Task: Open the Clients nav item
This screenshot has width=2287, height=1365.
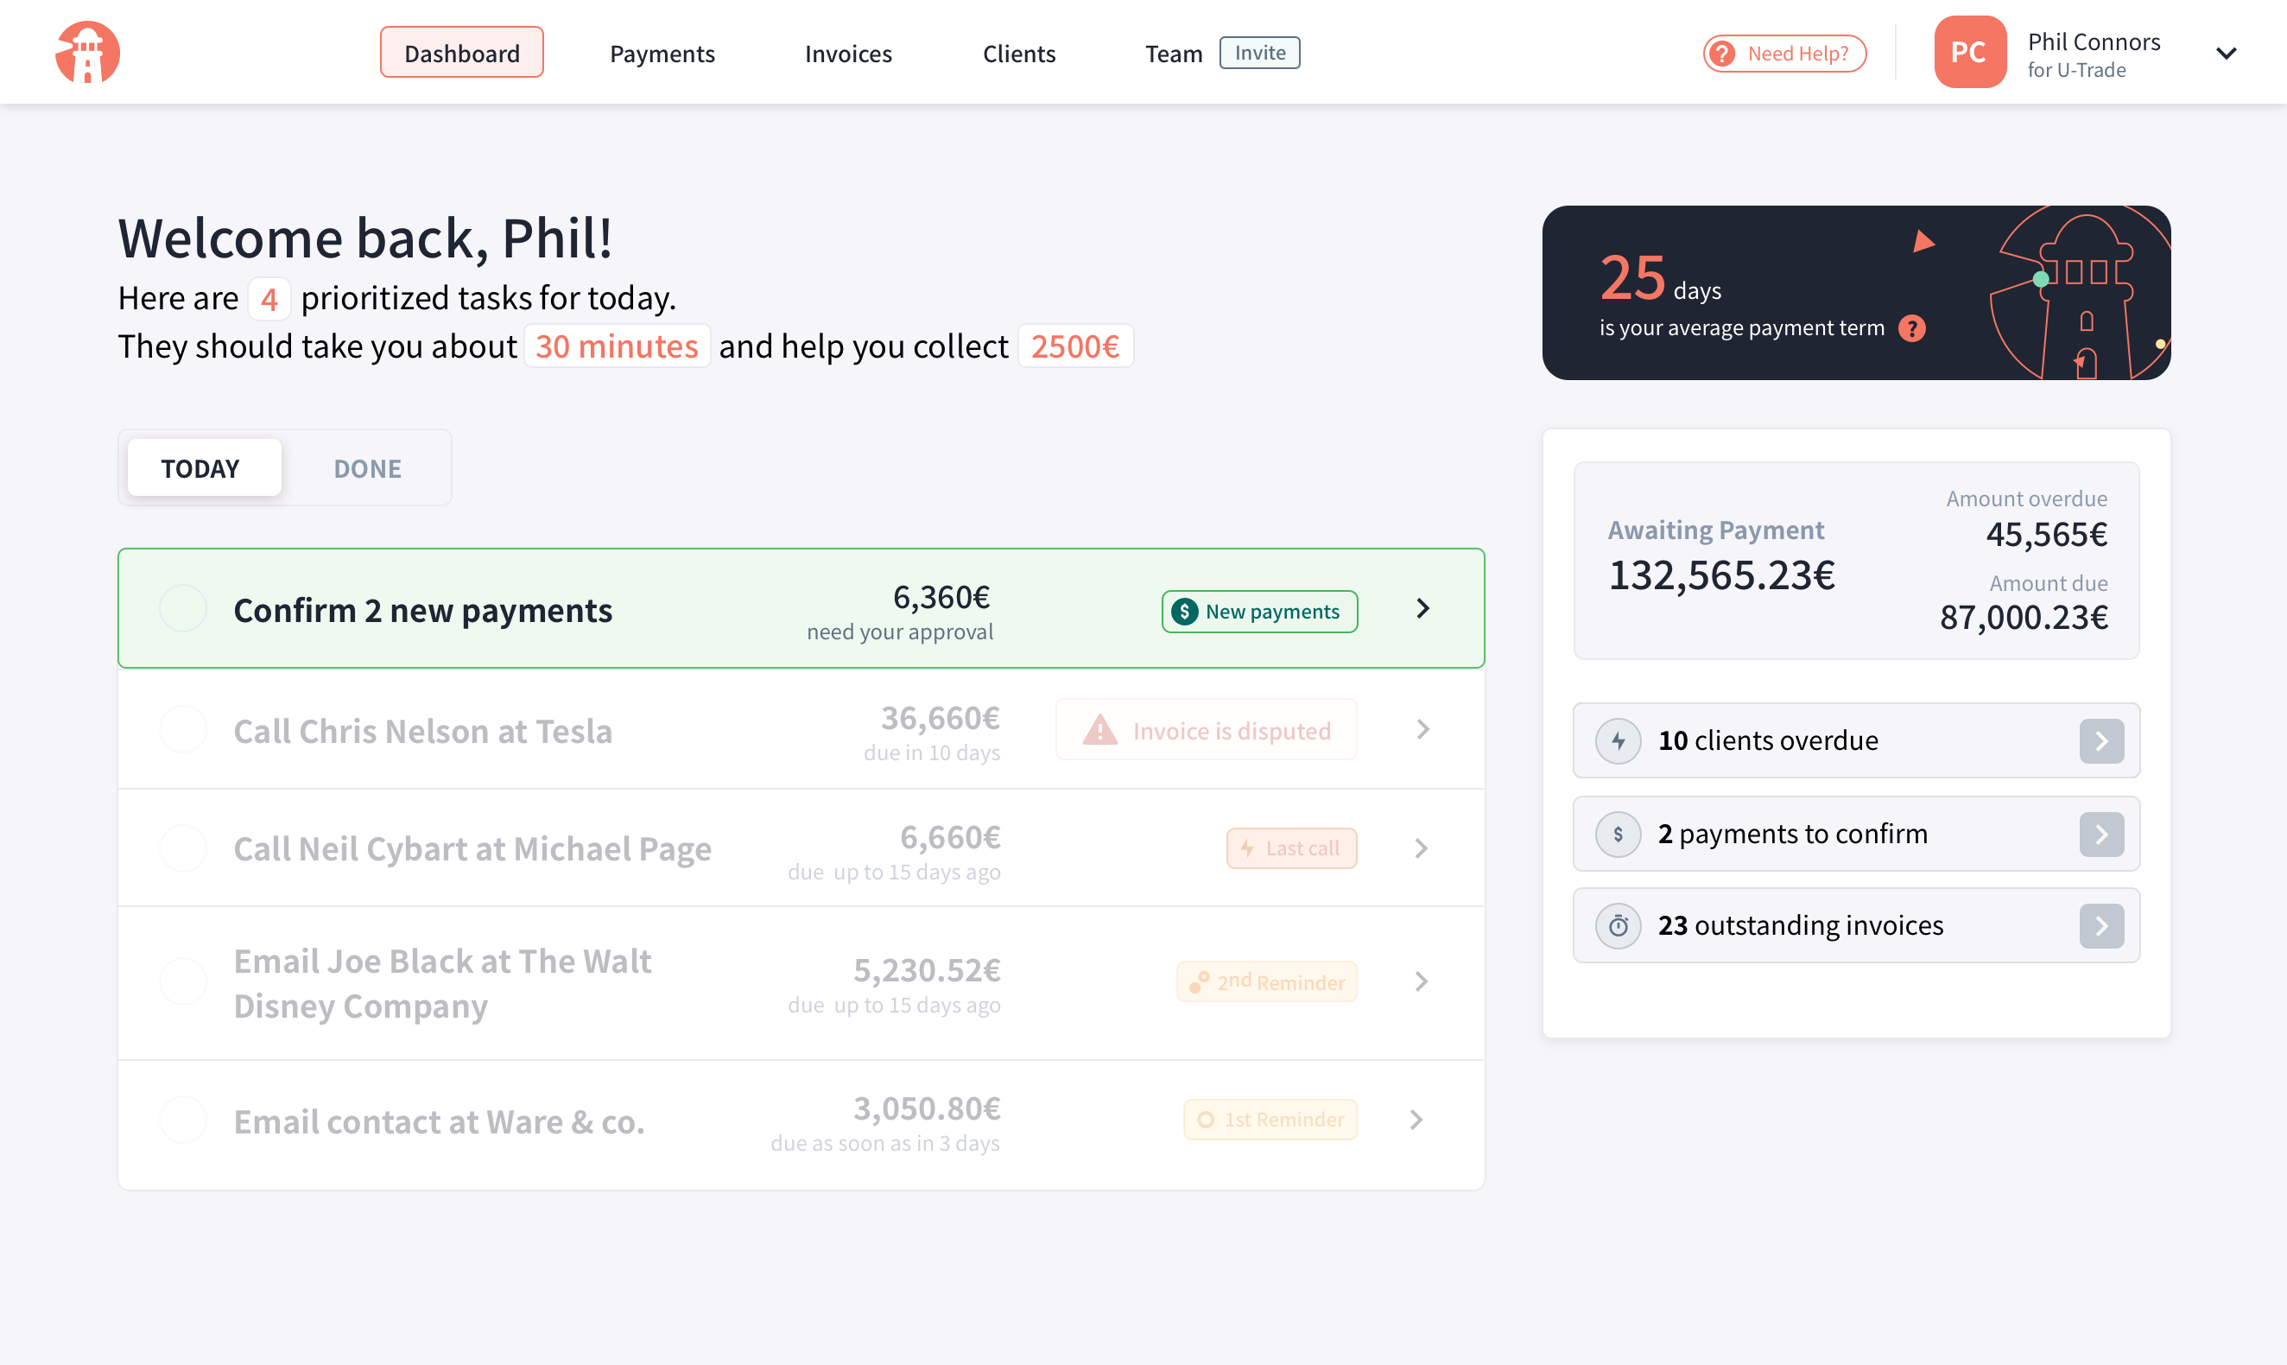Action: coord(1019,54)
